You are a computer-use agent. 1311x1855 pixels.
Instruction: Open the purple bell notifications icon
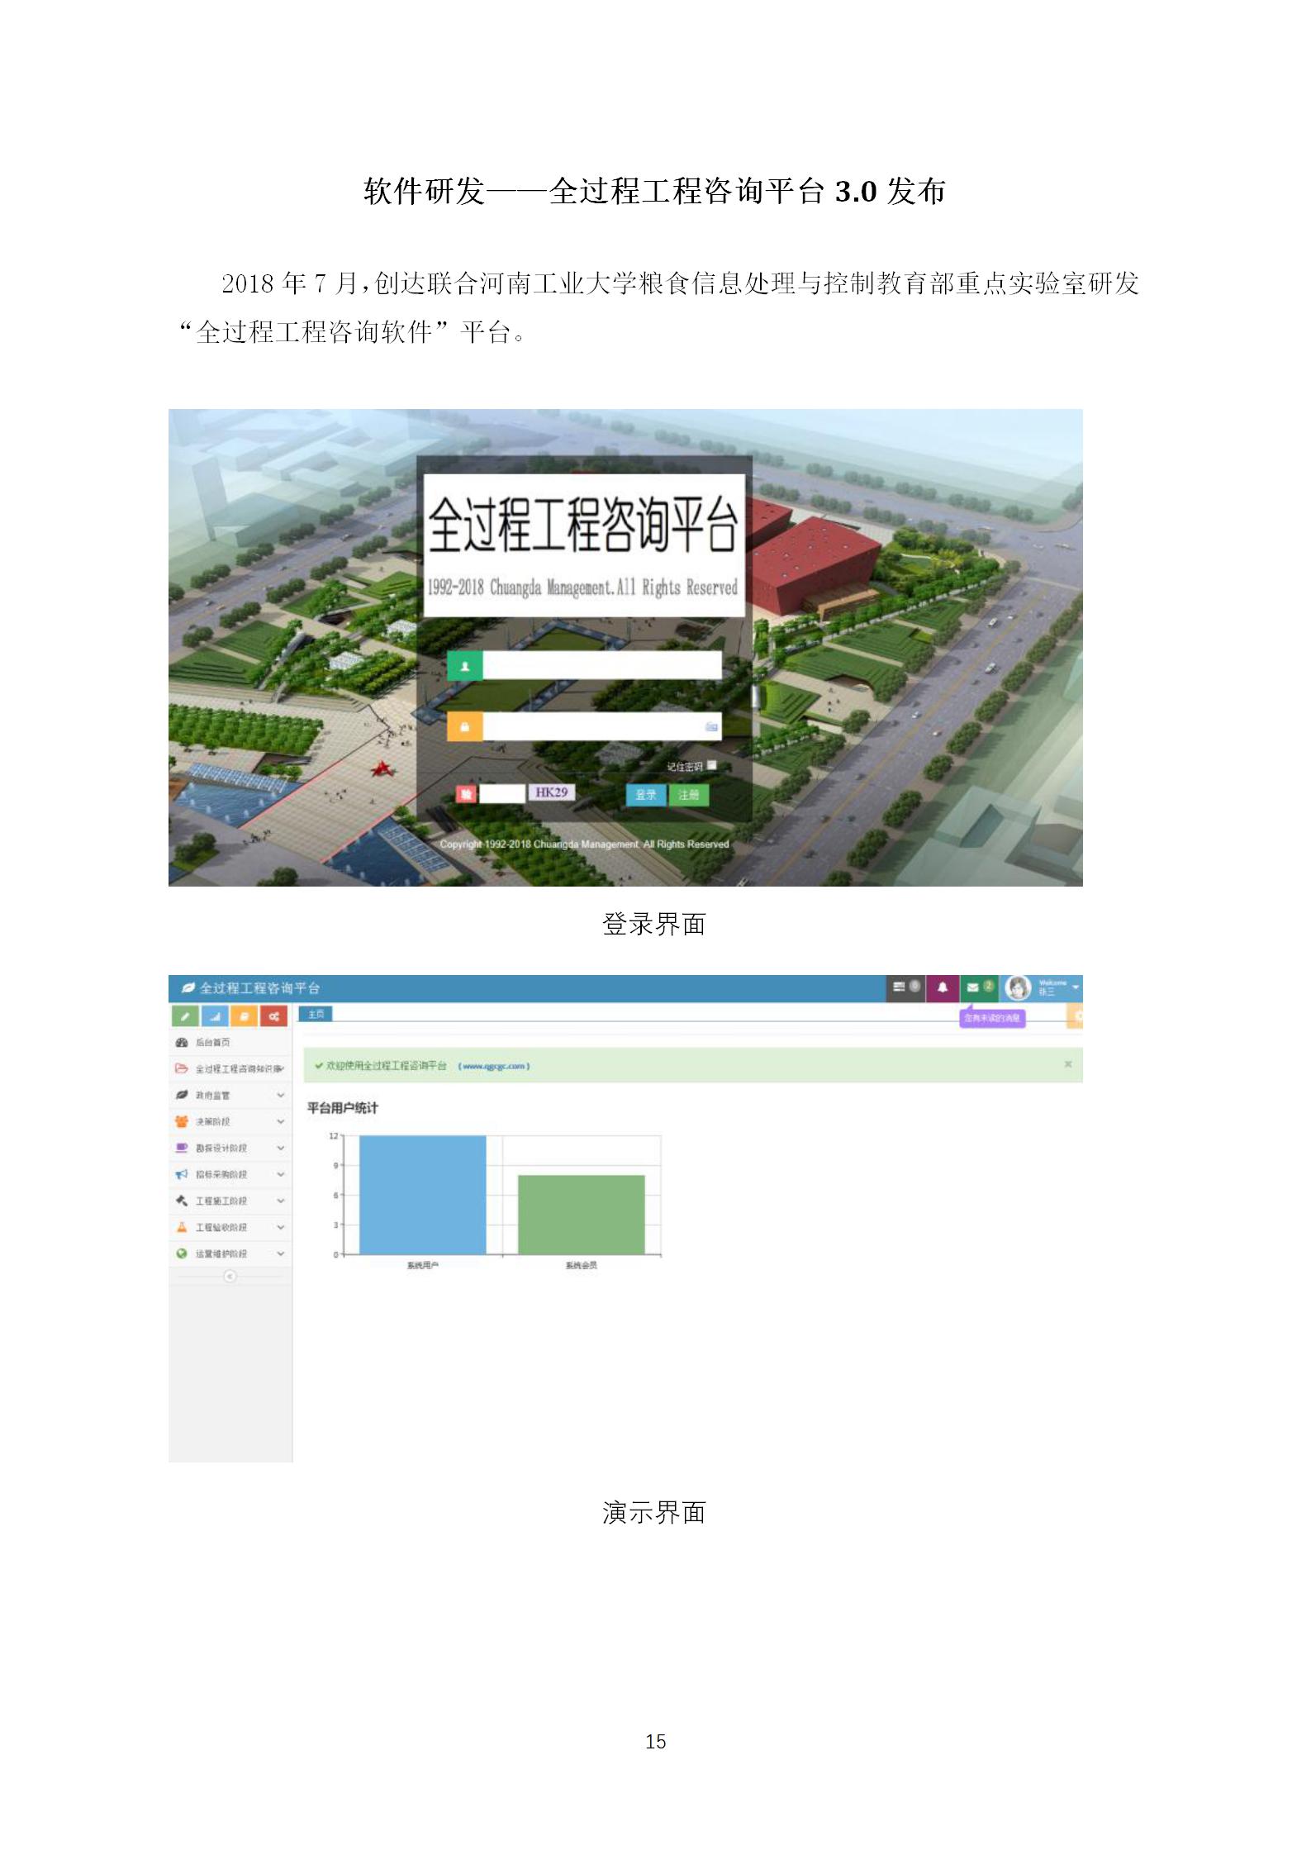tap(942, 987)
